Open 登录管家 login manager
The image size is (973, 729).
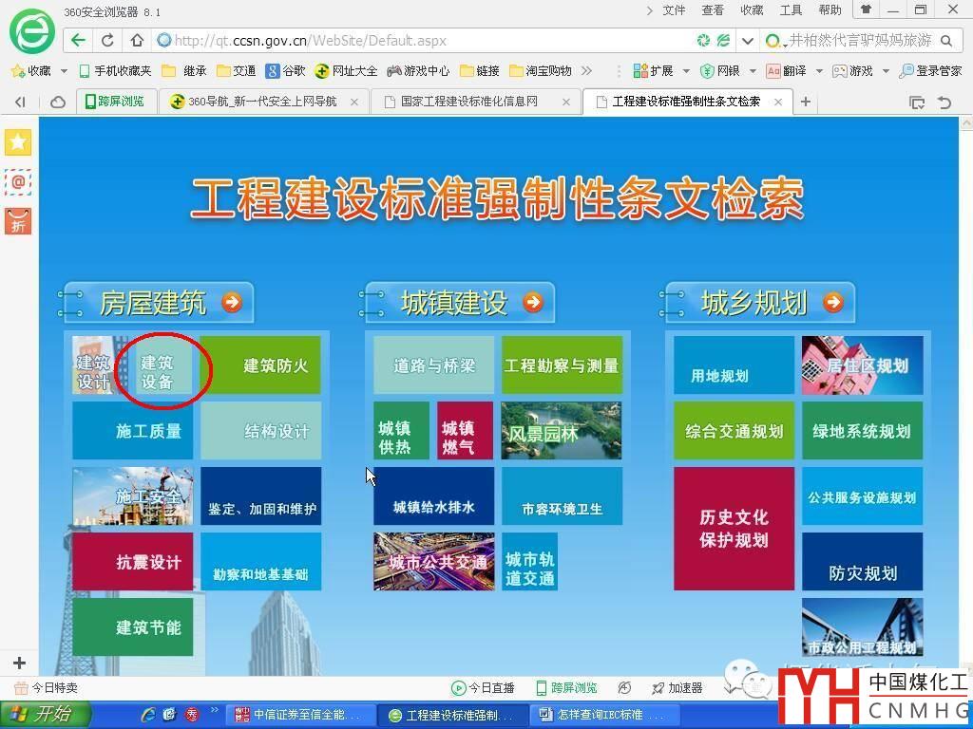click(930, 70)
